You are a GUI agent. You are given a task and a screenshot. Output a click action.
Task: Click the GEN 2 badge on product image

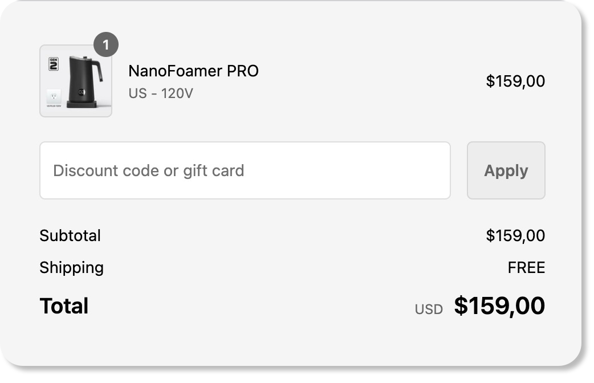click(x=54, y=64)
